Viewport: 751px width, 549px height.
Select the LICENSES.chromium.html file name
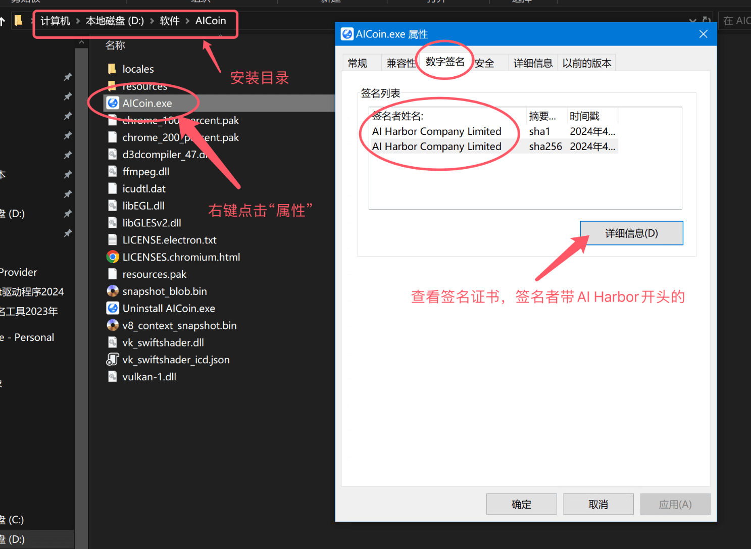coord(181,257)
